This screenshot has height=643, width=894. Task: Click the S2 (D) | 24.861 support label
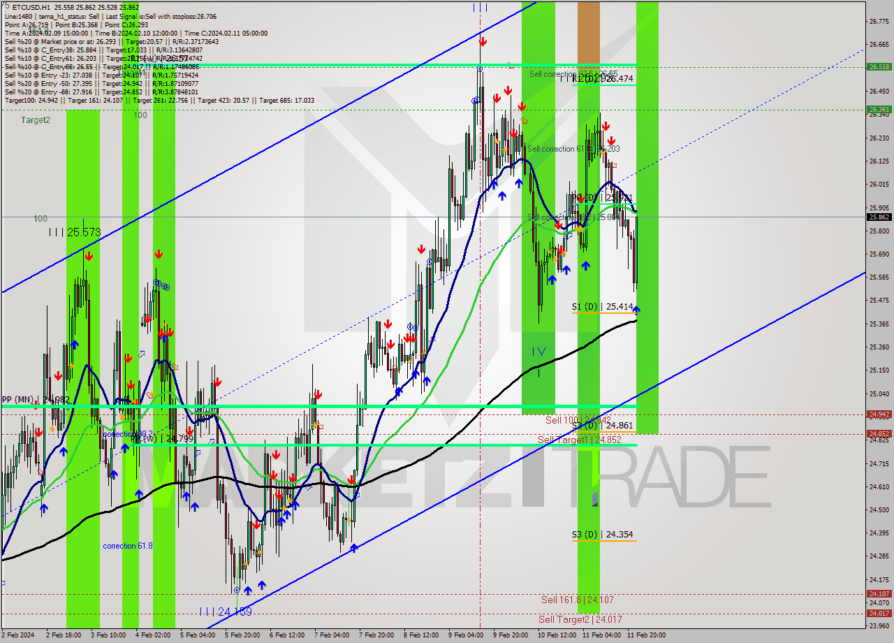click(603, 425)
